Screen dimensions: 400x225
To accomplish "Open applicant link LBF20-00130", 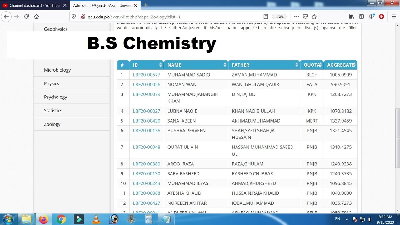I will tap(147, 173).
